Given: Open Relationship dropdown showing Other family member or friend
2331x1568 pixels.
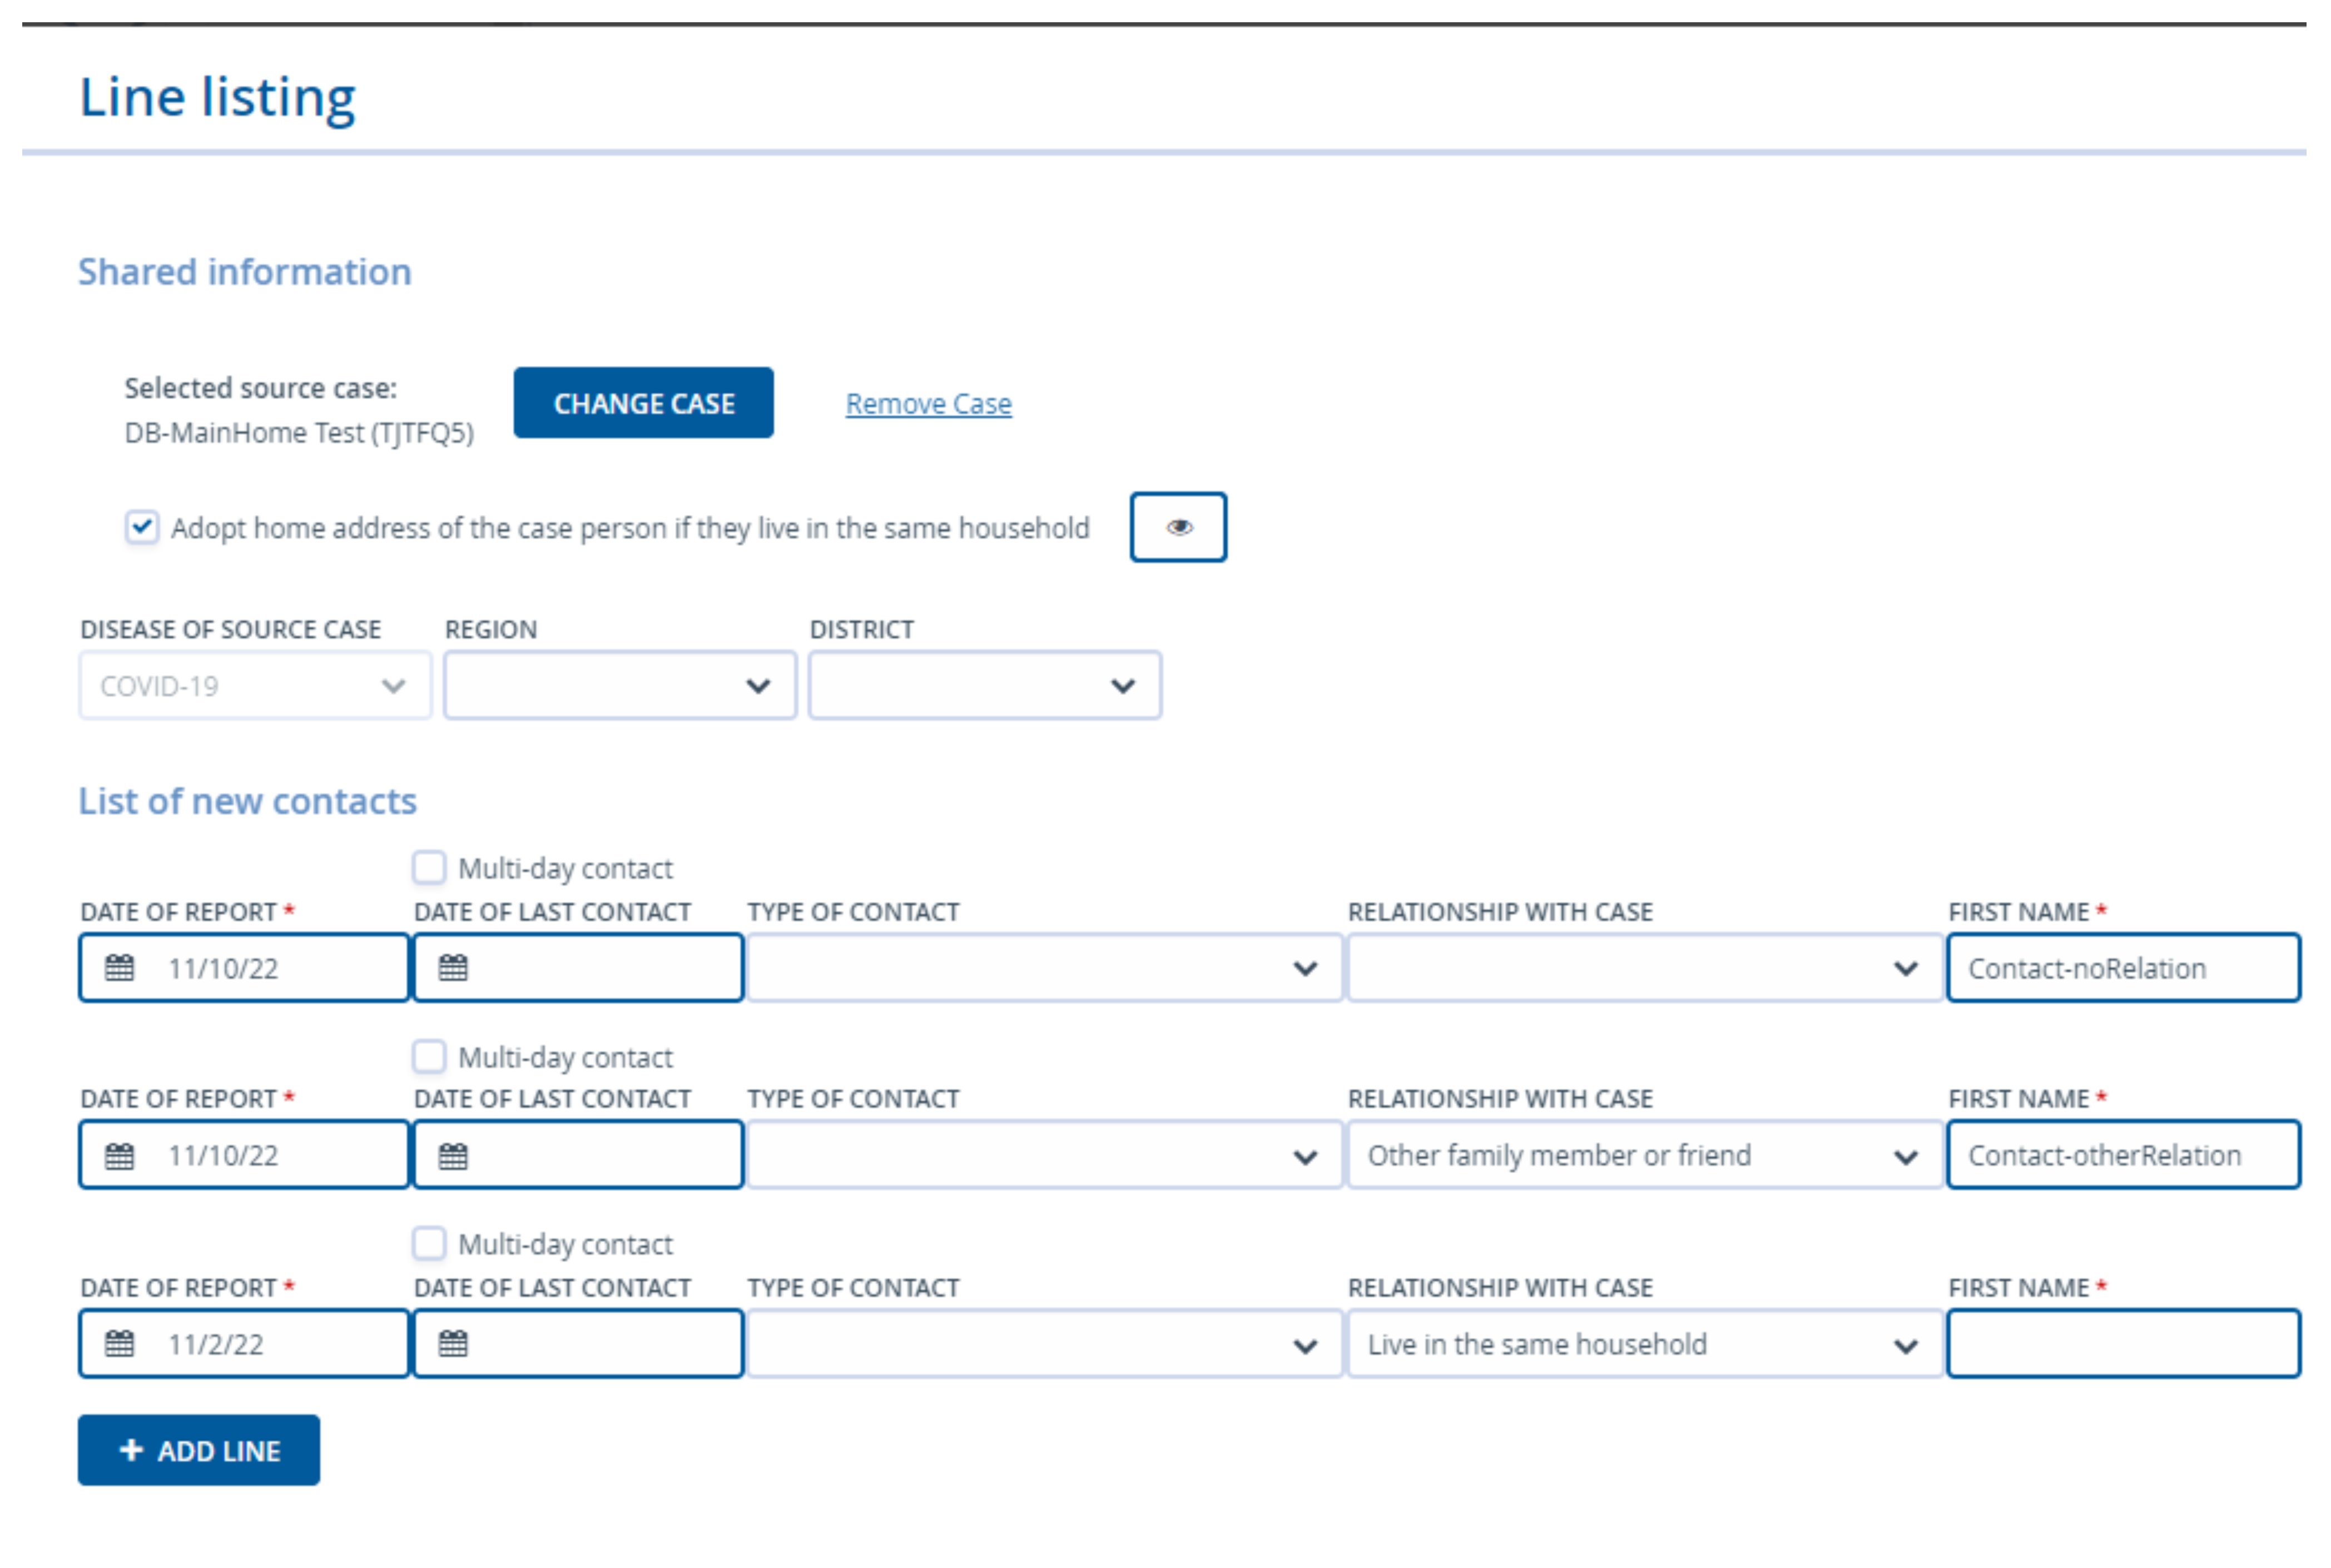Looking at the screenshot, I should tap(1644, 1156).
